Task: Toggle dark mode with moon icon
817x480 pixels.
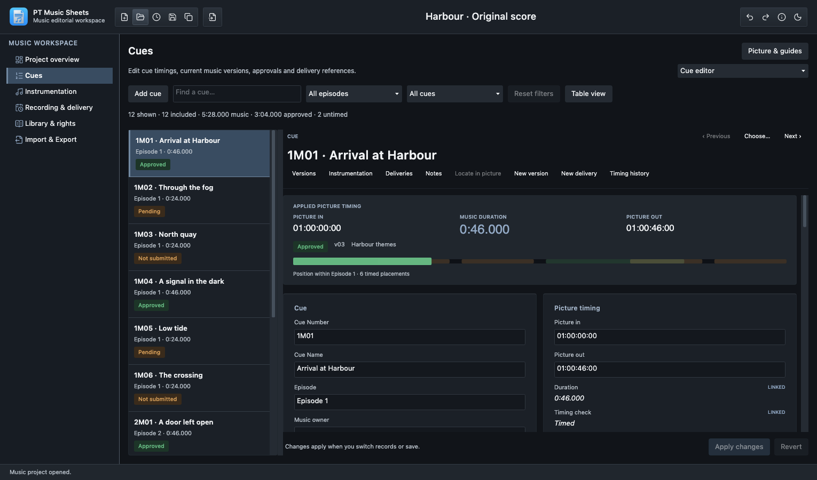Action: 798,17
